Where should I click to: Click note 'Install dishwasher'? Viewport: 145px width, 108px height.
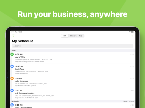pos(22,74)
